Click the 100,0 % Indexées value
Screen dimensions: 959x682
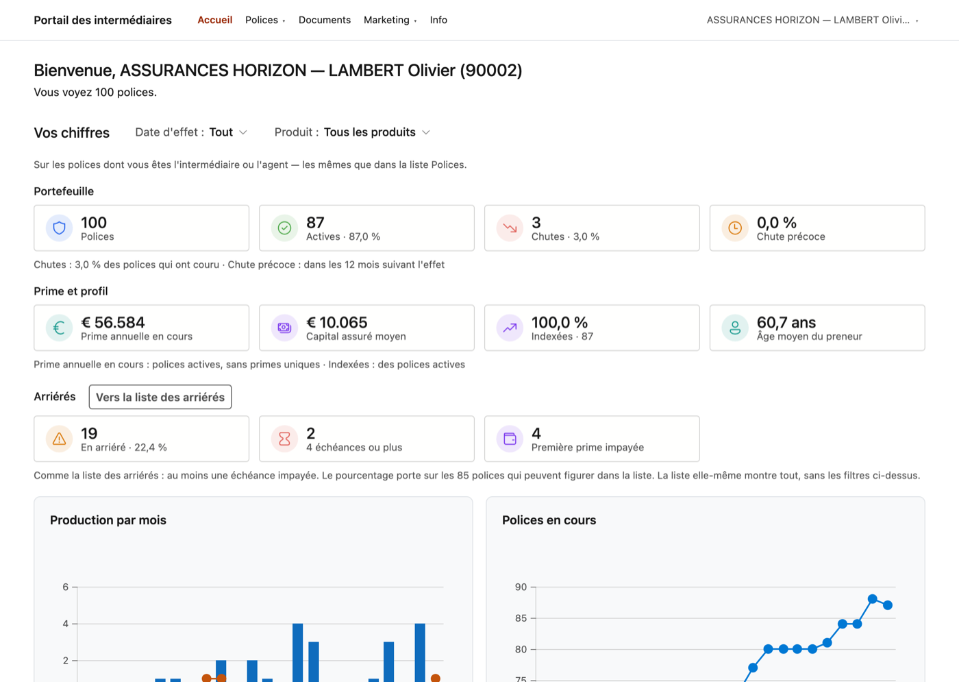coord(560,322)
